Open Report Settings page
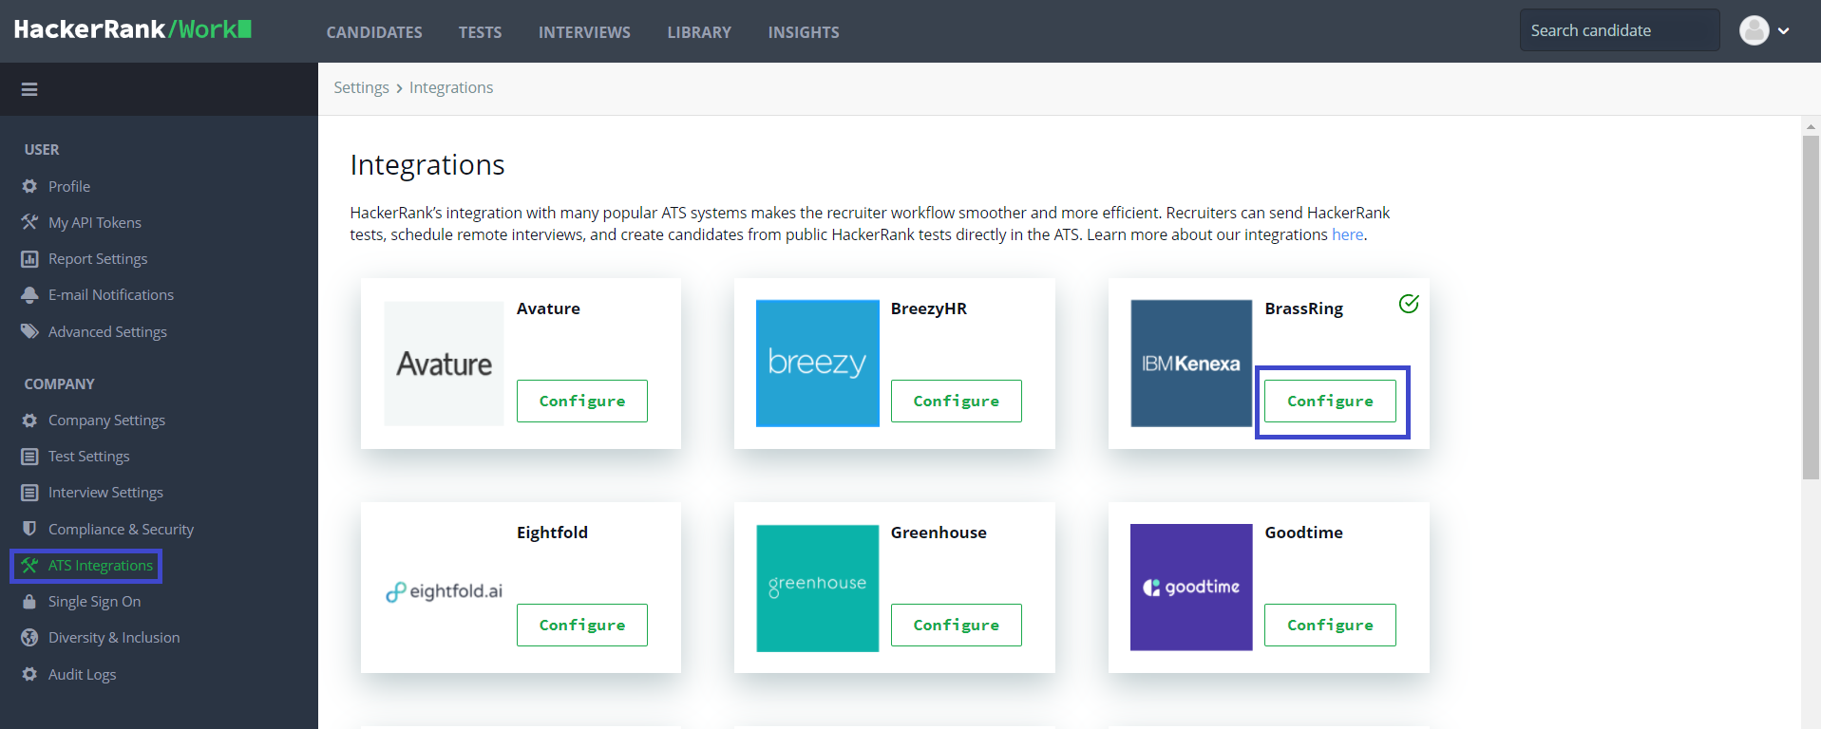 [x=98, y=259]
